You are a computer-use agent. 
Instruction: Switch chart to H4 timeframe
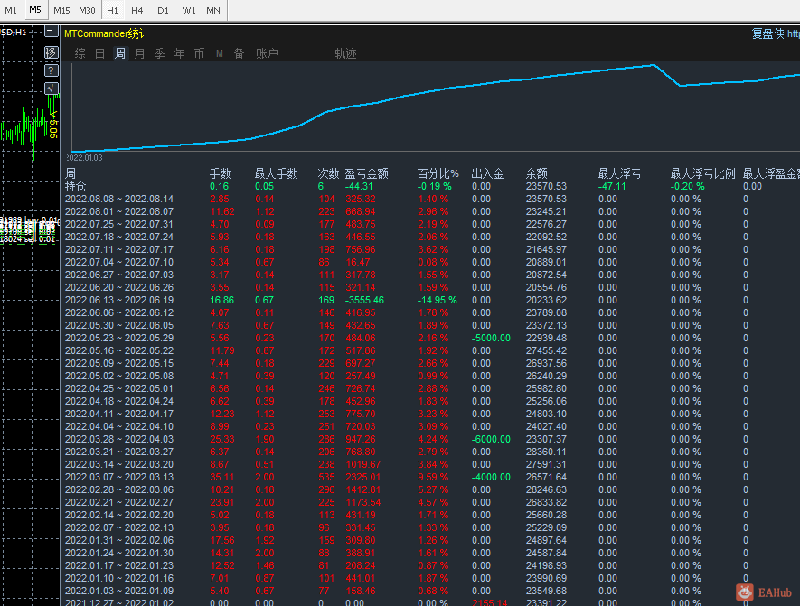[x=137, y=10]
